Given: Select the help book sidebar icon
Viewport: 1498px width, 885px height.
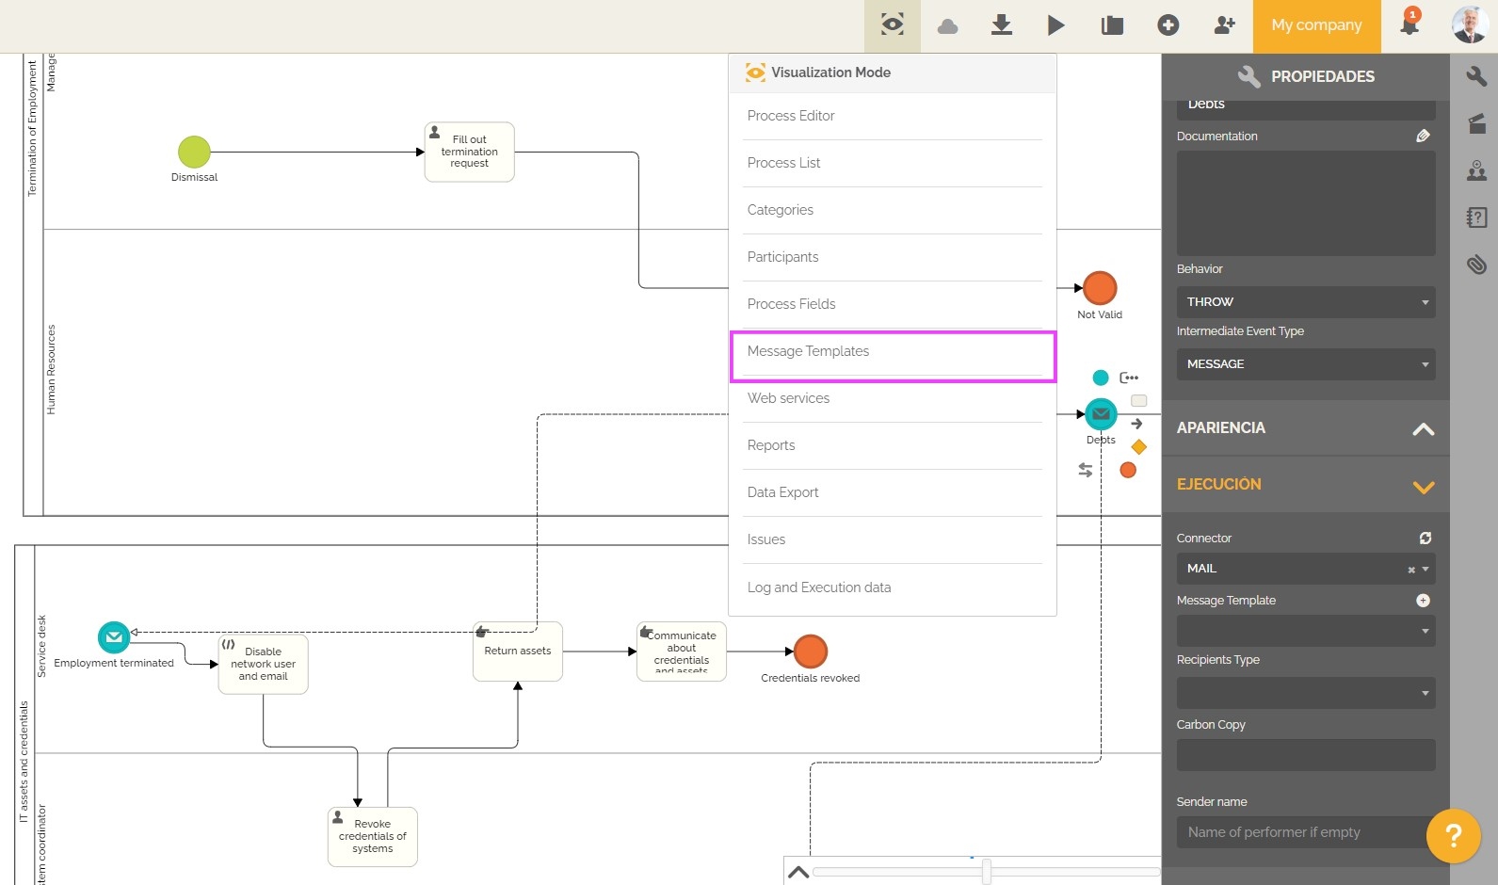Looking at the screenshot, I should pos(1476,217).
